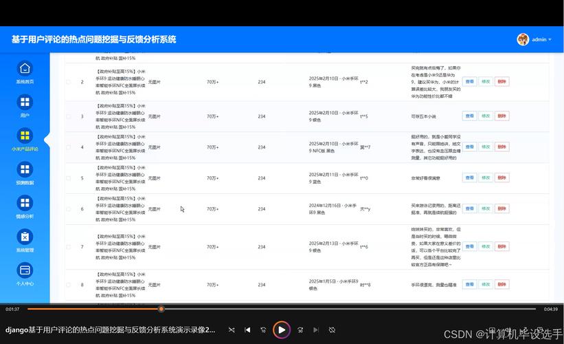Click the row number 6 cell

point(82,209)
